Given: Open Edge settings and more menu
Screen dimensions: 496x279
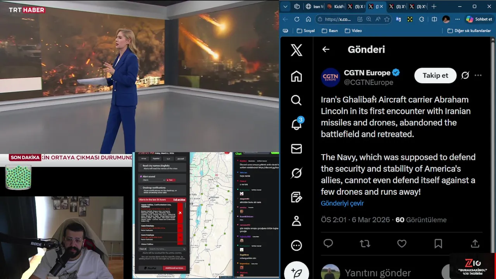Looking at the screenshot, I should [x=458, y=19].
